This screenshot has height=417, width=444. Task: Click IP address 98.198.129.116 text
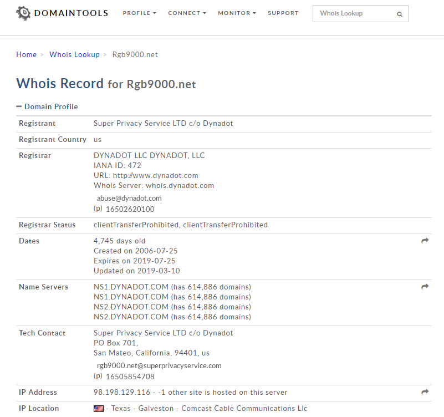click(122, 393)
